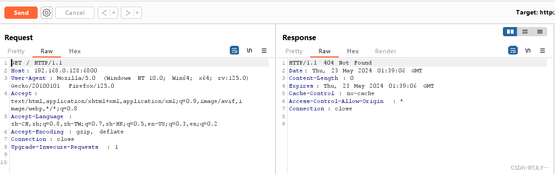Select the Response Raw tab

point(324,51)
